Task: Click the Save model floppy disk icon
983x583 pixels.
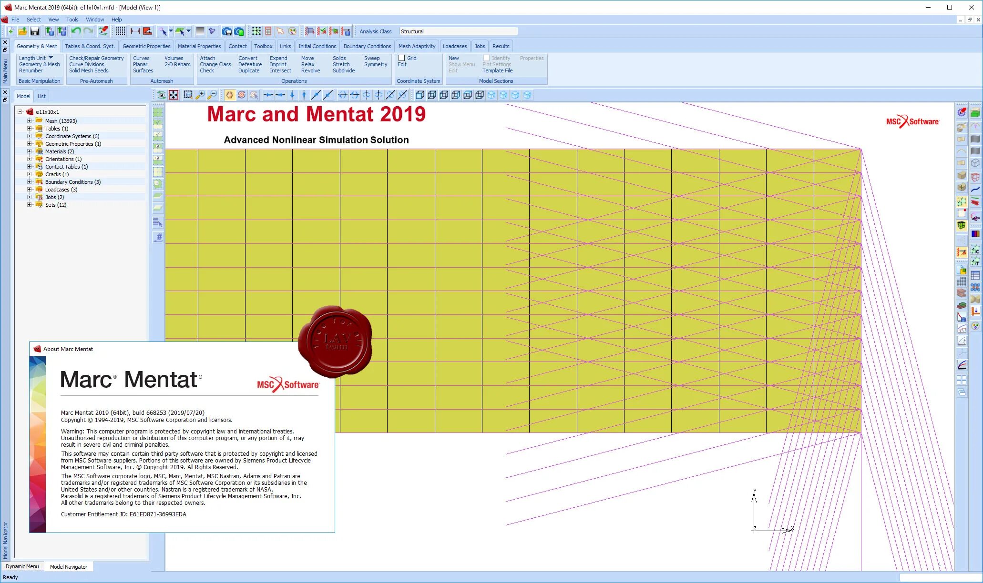Action: click(35, 31)
